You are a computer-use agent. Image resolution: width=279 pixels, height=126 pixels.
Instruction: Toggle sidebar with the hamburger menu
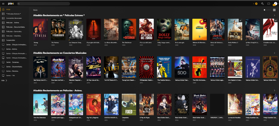3,4
